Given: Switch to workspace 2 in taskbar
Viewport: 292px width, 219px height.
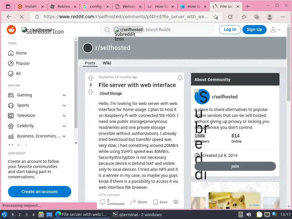Looking at the screenshot, I should 20,215.
